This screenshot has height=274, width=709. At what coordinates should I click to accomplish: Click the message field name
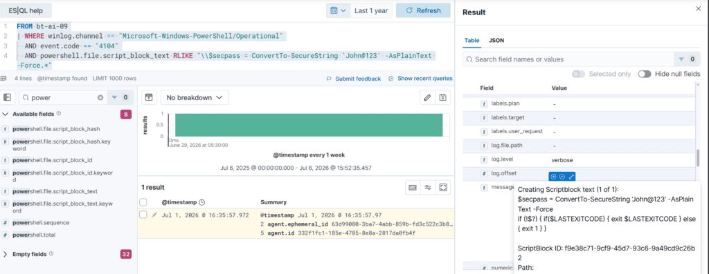503,187
